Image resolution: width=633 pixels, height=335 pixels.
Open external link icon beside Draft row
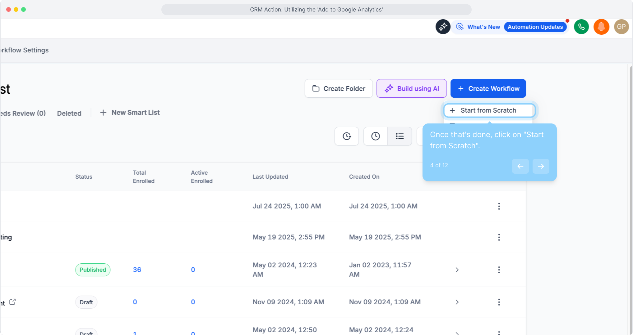tap(12, 302)
